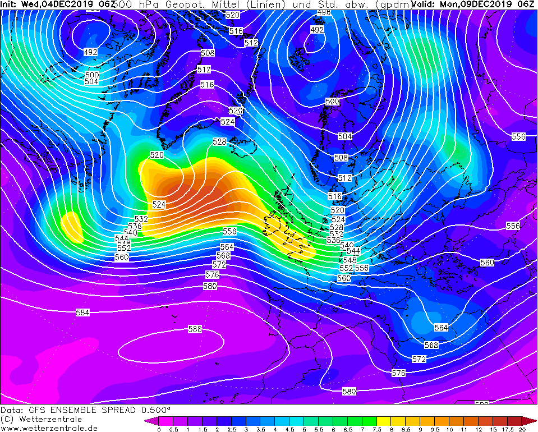Click the left magenta arrow tip of the color scale
This screenshot has height=432, width=538.
(x=151, y=421)
